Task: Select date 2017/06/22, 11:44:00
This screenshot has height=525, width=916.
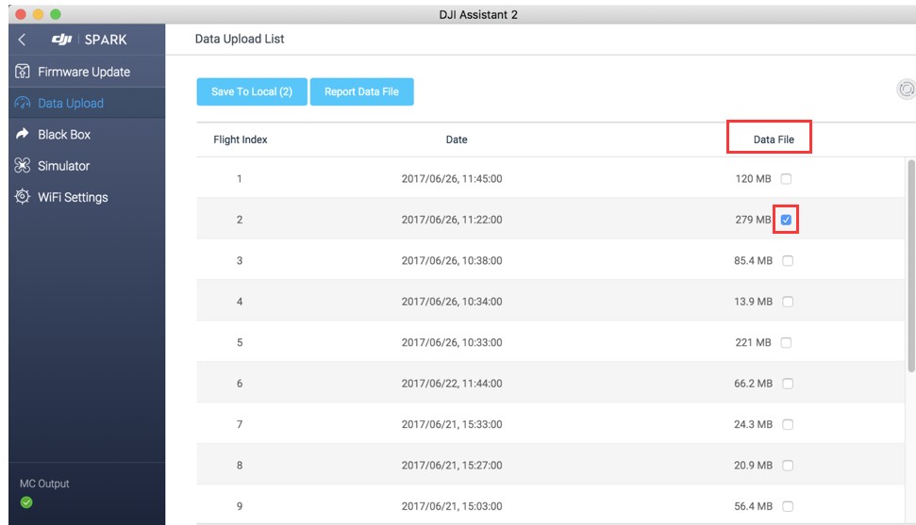Action: coord(452,383)
